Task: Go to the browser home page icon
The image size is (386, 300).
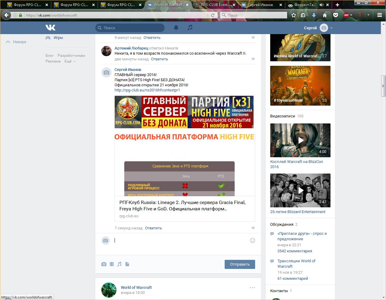Action: click(325, 15)
